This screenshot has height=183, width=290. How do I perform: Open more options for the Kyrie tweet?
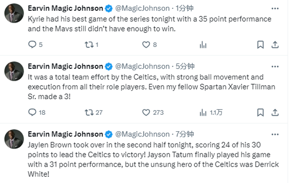click(275, 8)
